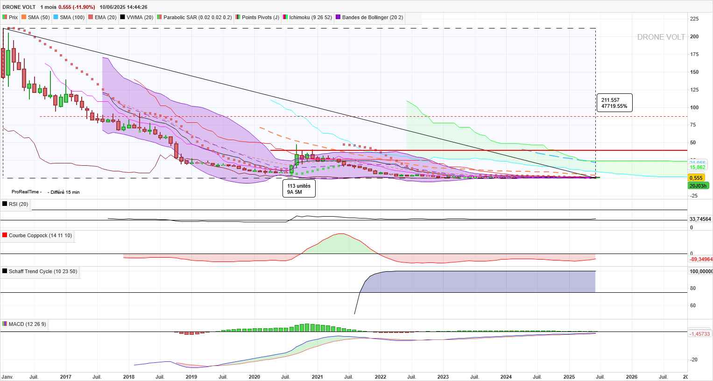
Task: Click the red EMA (20) legend square
Action: 91,17
